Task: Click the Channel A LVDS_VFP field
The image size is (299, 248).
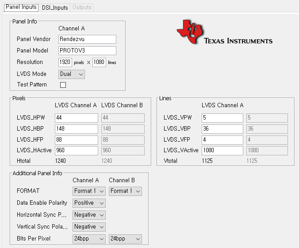Action: 222,140
